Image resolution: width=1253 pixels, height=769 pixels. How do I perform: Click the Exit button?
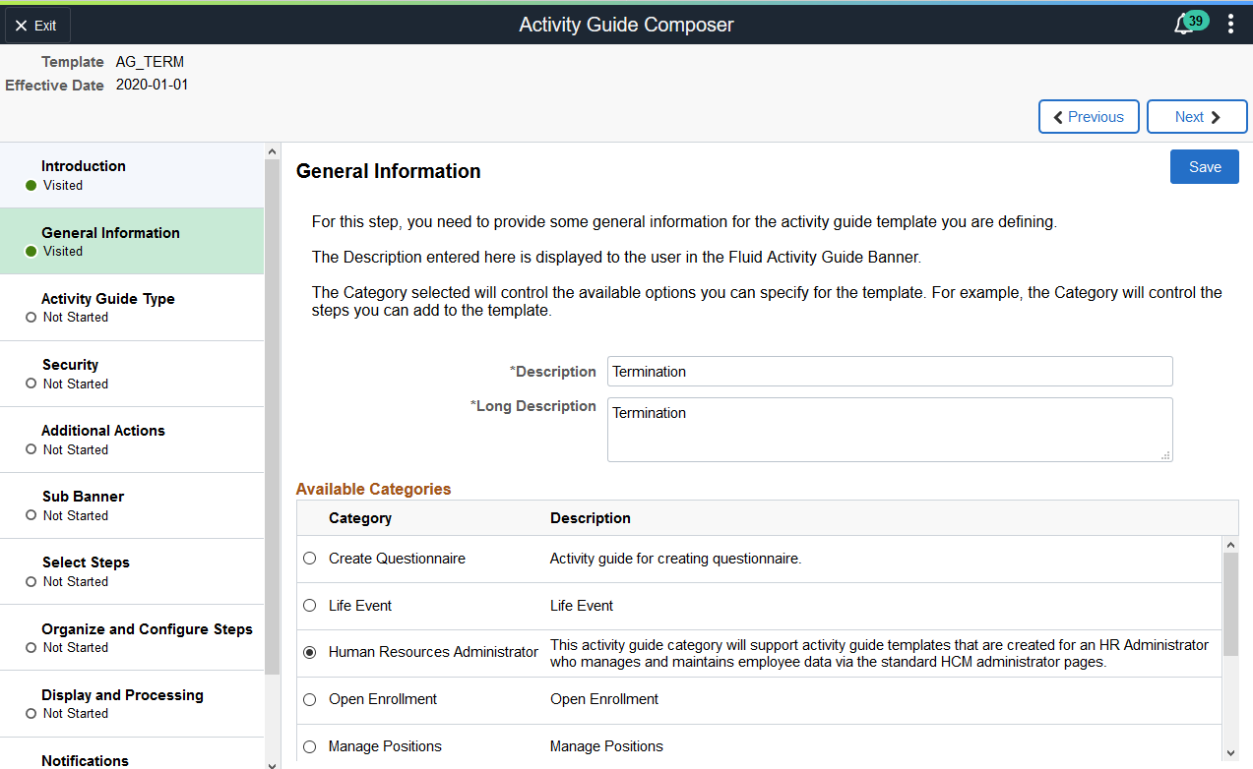37,26
